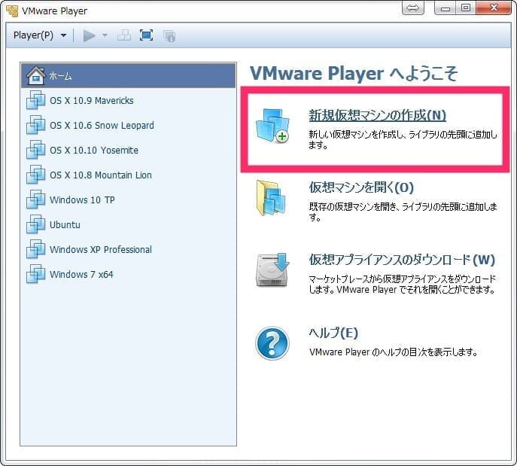
Task: Open the Player(P) dropdown menu
Action: 40,35
